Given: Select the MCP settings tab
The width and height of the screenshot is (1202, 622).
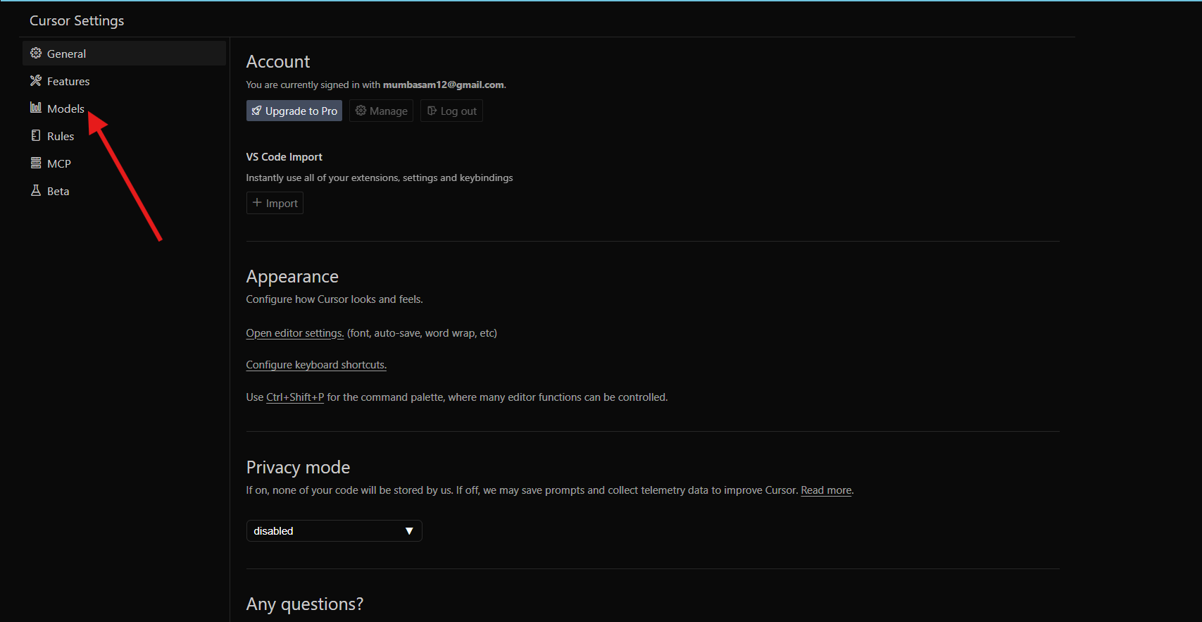Looking at the screenshot, I should pos(124,163).
